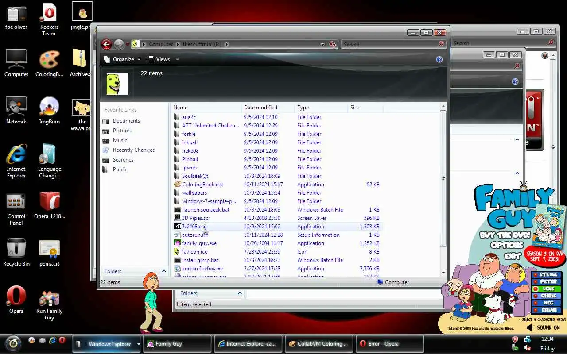
Task: Select the Computer desktop icon
Action: (x=16, y=63)
